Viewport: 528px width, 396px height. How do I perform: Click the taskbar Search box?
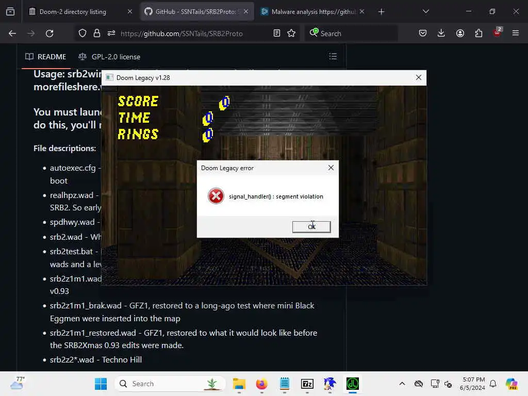[170, 384]
